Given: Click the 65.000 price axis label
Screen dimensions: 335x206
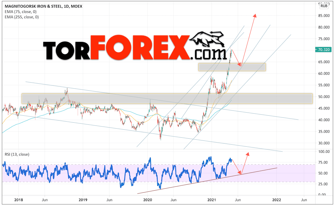Looking at the screenshot, I should 324,62.
